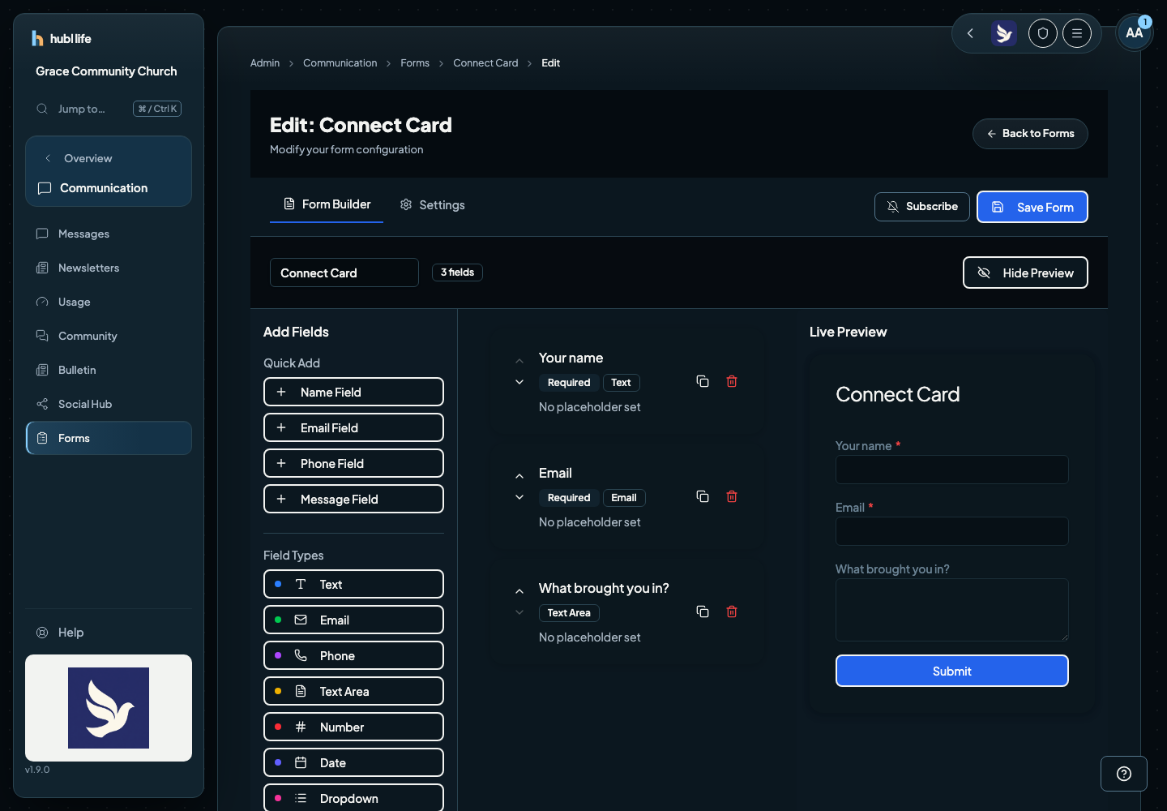Viewport: 1167px width, 811px height.
Task: Open the AA user avatar menu
Action: tap(1135, 33)
